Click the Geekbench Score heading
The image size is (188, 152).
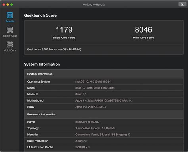pyautogui.click(x=40, y=15)
